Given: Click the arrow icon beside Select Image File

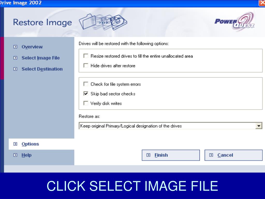Looking at the screenshot, I should pyautogui.click(x=15, y=58).
